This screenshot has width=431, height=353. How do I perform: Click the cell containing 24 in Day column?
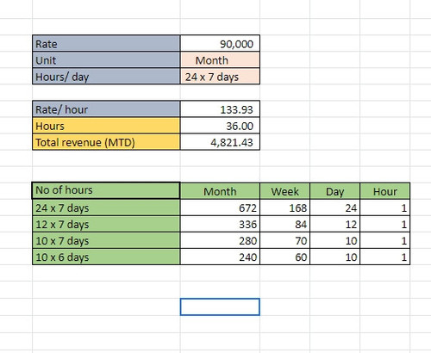tap(334, 207)
